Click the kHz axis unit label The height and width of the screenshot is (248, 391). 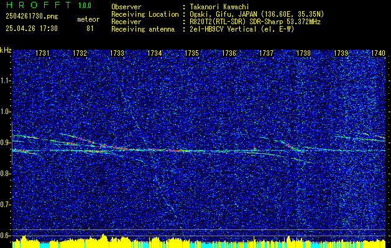(x=6, y=50)
